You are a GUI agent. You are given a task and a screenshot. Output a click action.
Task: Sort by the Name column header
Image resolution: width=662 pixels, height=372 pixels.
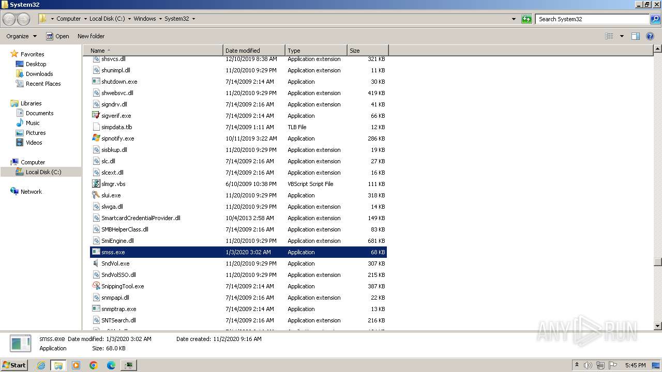click(153, 51)
